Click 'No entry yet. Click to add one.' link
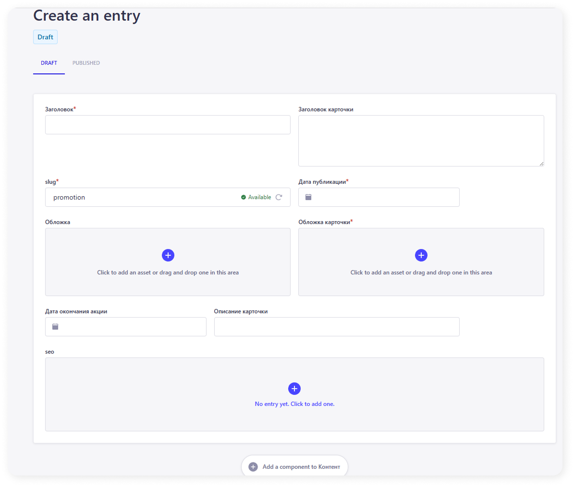Image resolution: width=574 pixels, height=487 pixels. click(x=294, y=404)
